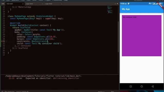Click 'Line 31, Column' status bar entry
Image resolution: width=164 pixels, height=92 pixels.
(x=22, y=91)
